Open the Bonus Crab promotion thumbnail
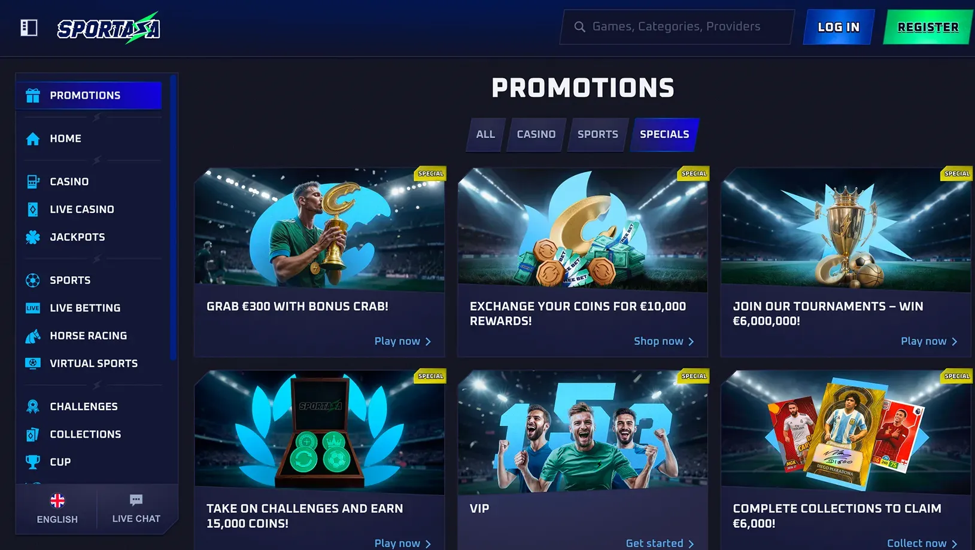 [x=320, y=230]
